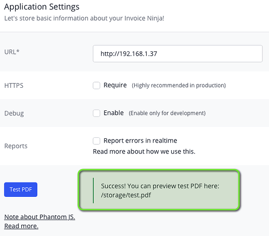Image resolution: width=269 pixels, height=236 pixels.
Task: Click the URL* field label
Action: click(x=12, y=52)
